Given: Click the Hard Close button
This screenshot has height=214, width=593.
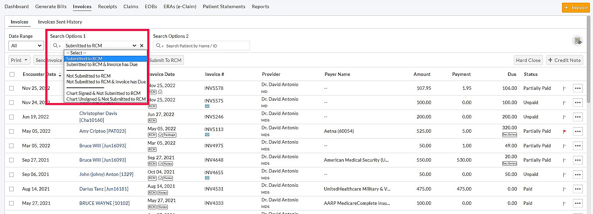Looking at the screenshot, I should 528,60.
